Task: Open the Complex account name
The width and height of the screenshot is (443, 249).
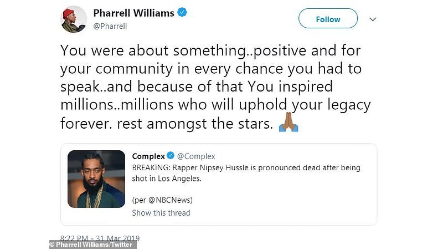Action: [148, 156]
